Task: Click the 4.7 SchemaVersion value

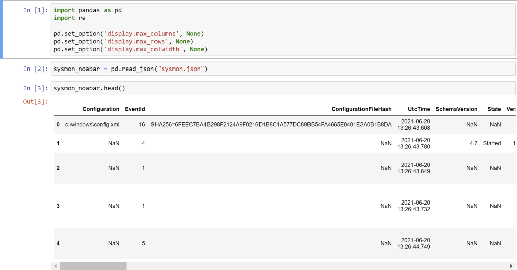Action: (473, 143)
